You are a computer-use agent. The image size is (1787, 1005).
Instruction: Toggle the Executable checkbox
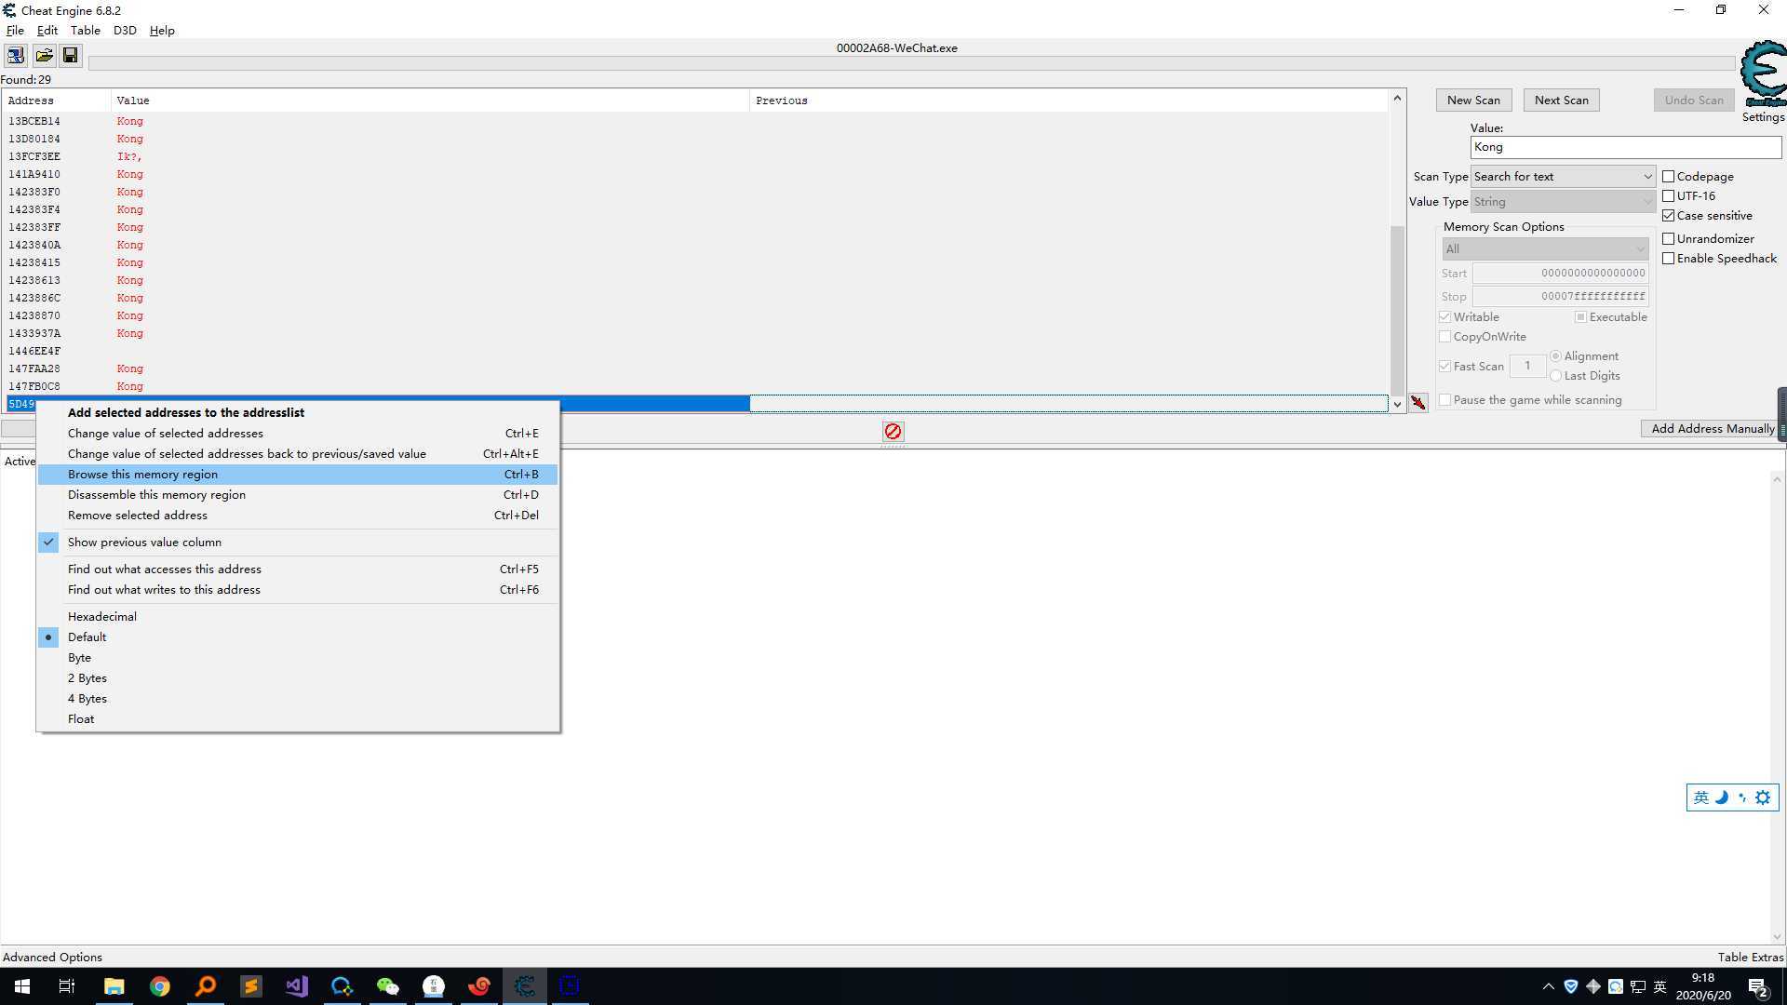click(1580, 316)
